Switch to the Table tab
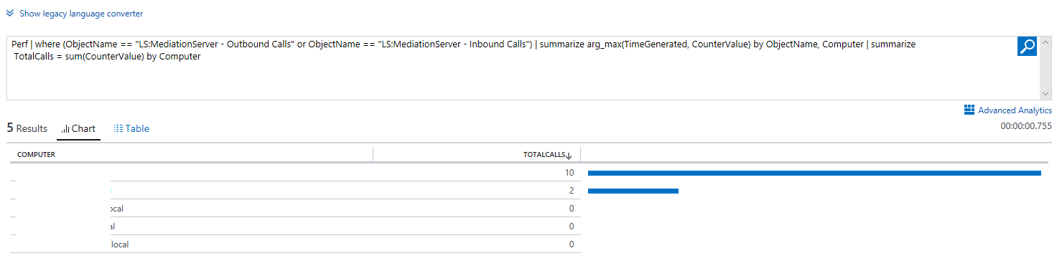The width and height of the screenshot is (1062, 271). 131,129
